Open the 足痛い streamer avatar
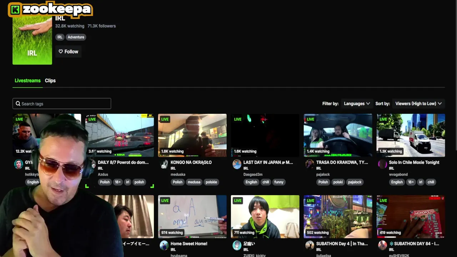 (237, 246)
